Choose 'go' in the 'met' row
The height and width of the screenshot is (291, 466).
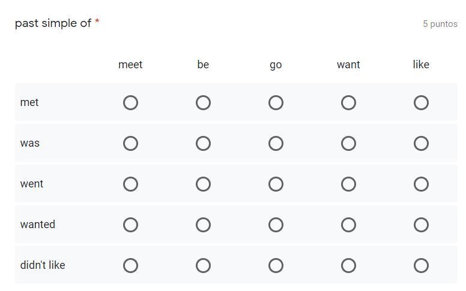pos(276,103)
